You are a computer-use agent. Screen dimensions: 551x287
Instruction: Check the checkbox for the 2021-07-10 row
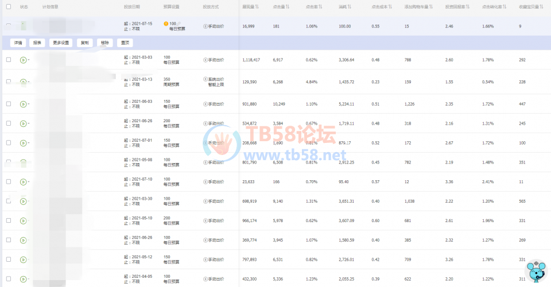pyautogui.click(x=9, y=181)
